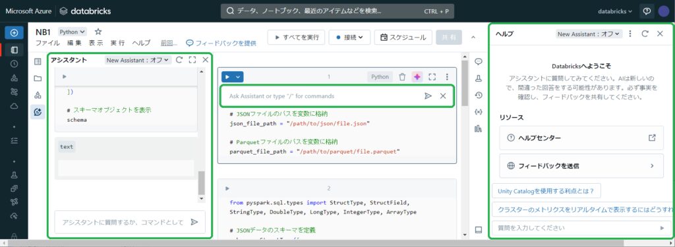Open the catalog schema browser panel icon
The width and height of the screenshot is (675, 247).
tap(38, 95)
